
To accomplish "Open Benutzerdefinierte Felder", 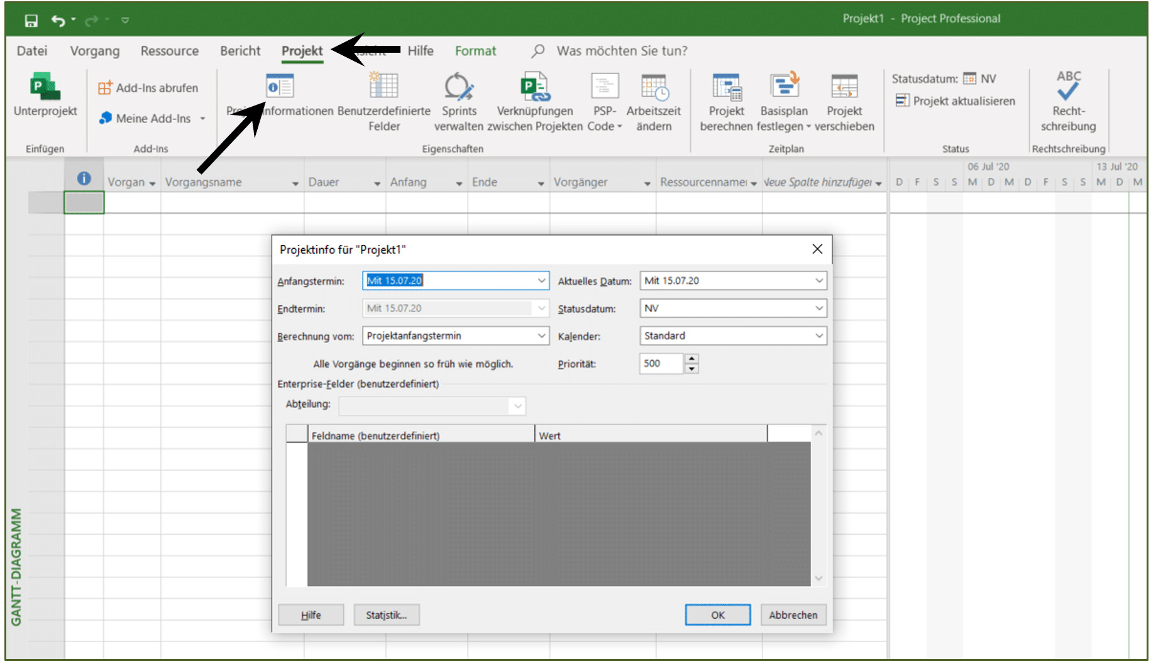I will (383, 102).
